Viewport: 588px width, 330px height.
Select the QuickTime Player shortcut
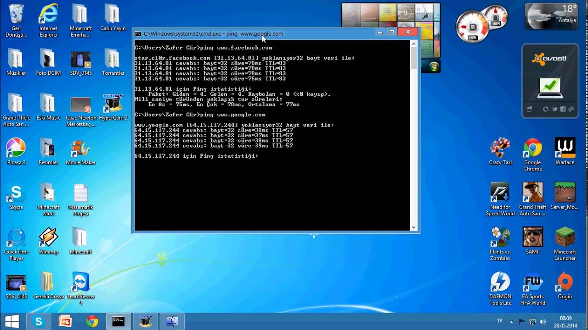click(x=17, y=244)
